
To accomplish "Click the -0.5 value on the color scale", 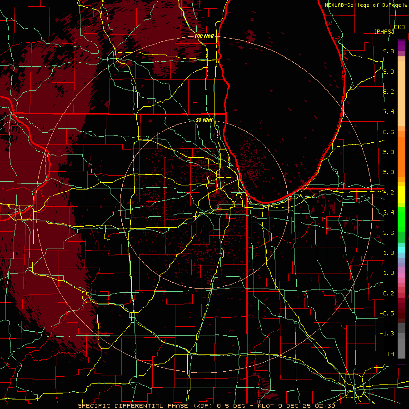I will (x=387, y=314).
